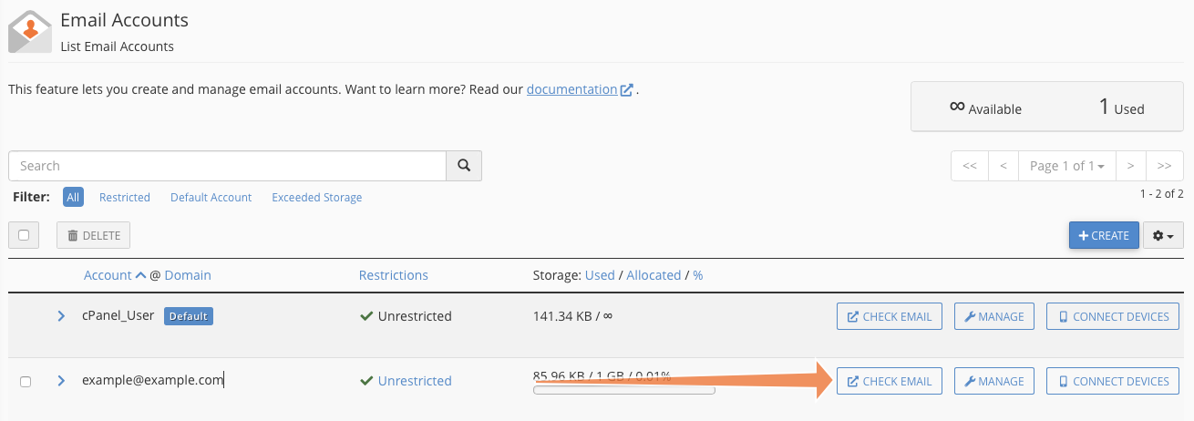
Task: Toggle the select-all accounts checkbox
Action: click(25, 235)
